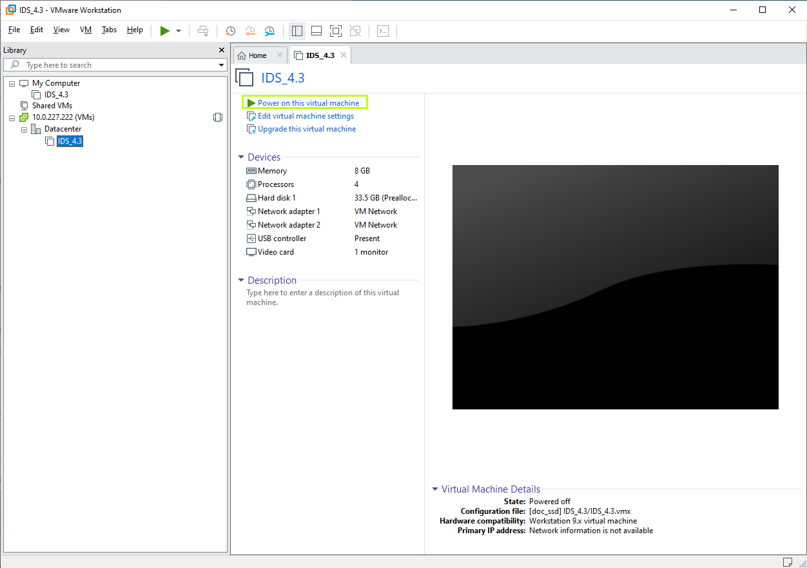The height and width of the screenshot is (568, 807).
Task: Click Edit virtual machine settings link
Action: [x=306, y=116]
